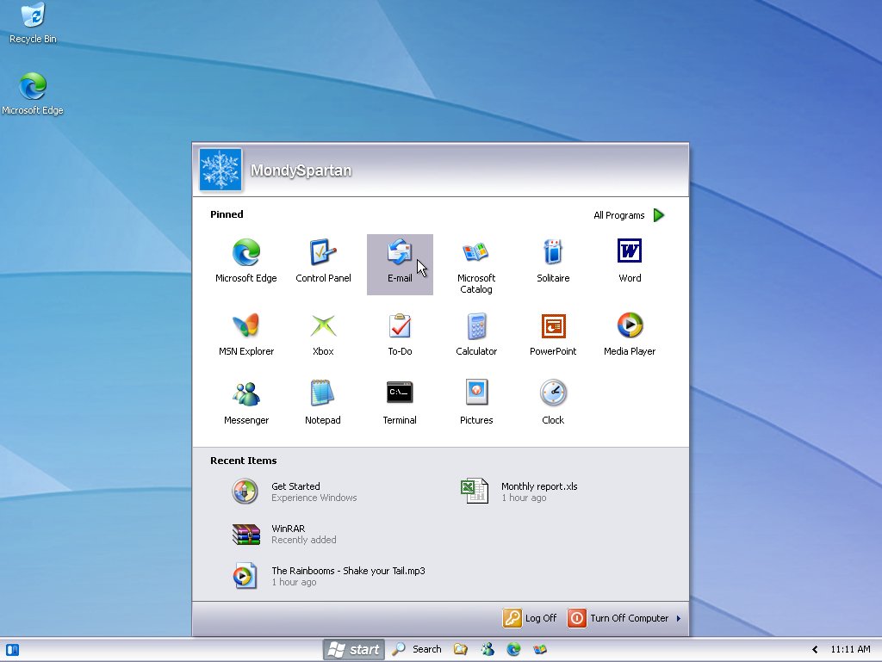Open Get Started recent item

coord(295,492)
